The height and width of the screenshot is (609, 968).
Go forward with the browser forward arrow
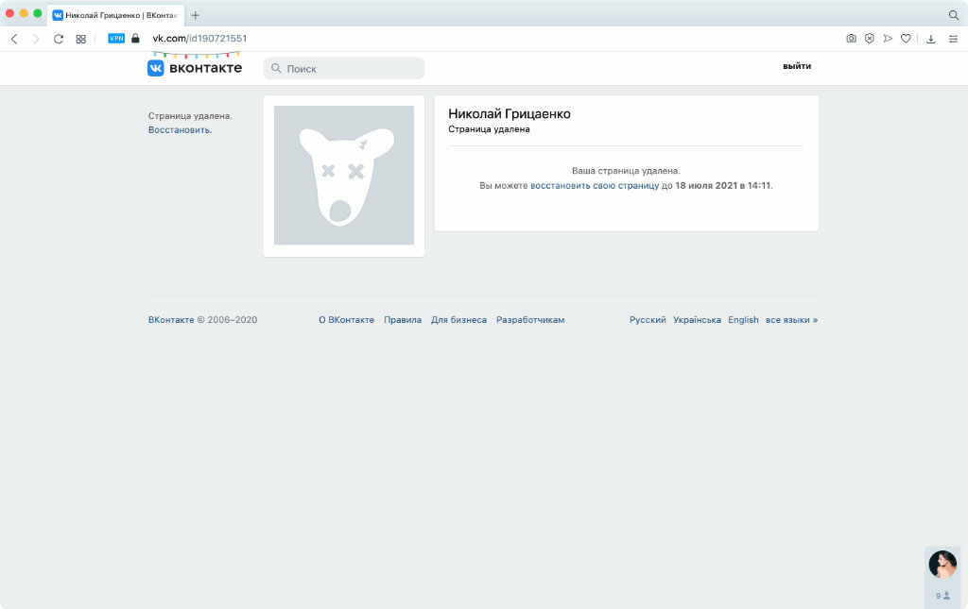[x=36, y=39]
